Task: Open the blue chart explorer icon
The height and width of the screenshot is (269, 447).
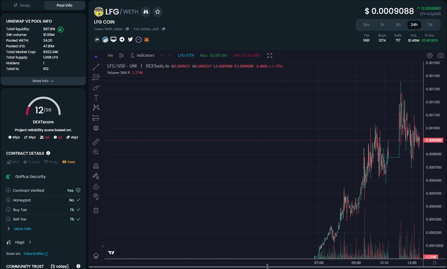Action: point(105,39)
